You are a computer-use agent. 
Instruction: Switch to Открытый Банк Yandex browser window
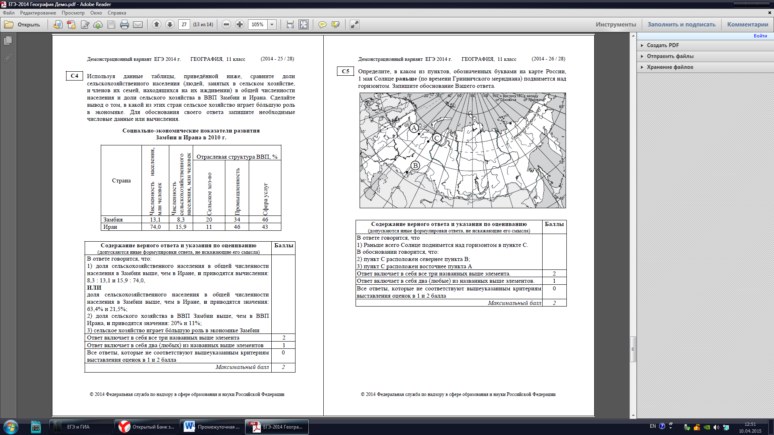pyautogui.click(x=147, y=427)
